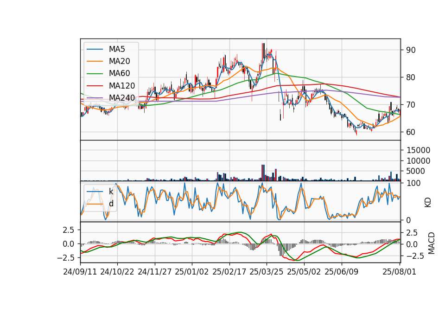Click the red MA120 legend line sample
This screenshot has width=445, height=320.
pyautogui.click(x=95, y=85)
